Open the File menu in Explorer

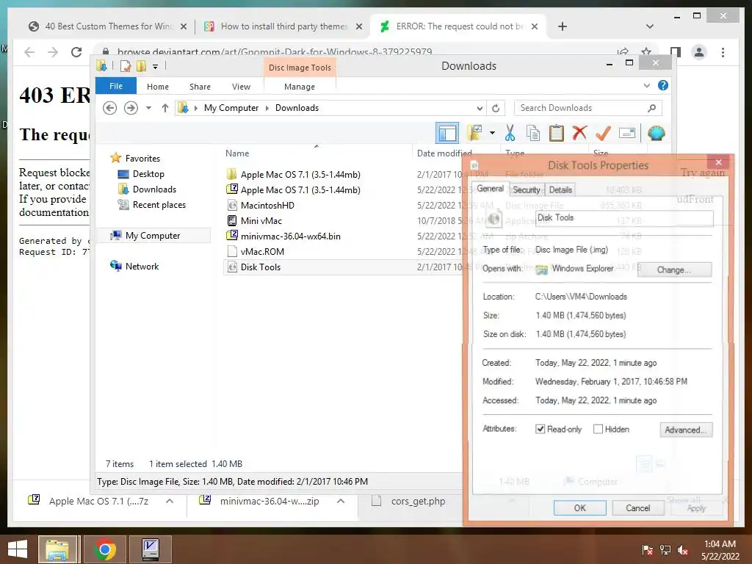[116, 86]
